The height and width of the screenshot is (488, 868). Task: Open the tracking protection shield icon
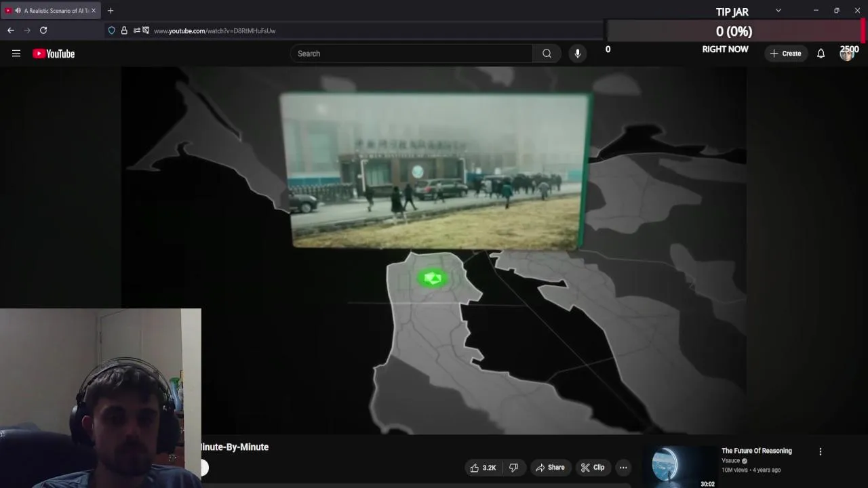click(112, 30)
